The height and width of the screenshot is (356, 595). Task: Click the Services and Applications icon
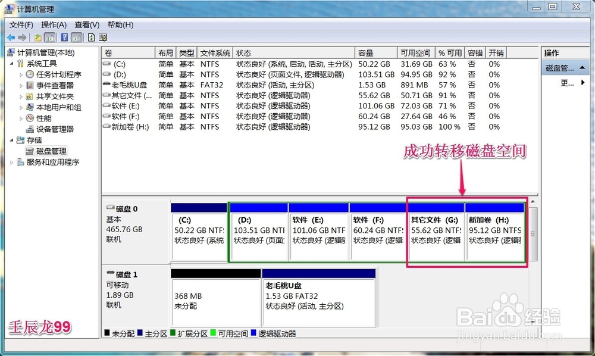pyautogui.click(x=20, y=162)
